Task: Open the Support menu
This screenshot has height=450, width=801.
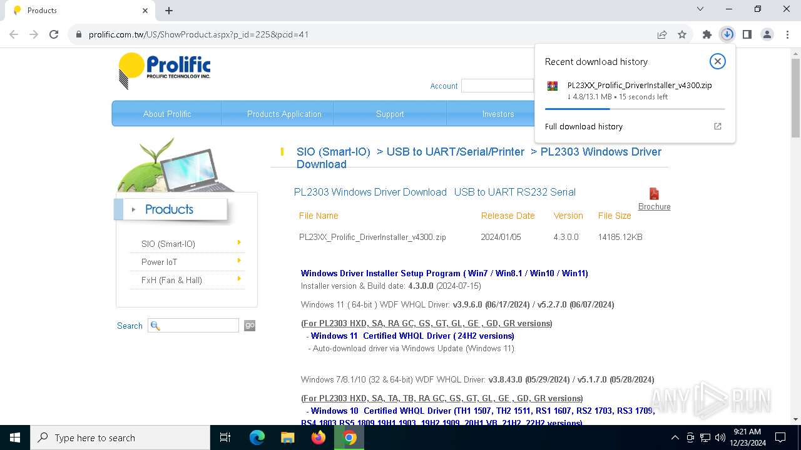Action: pyautogui.click(x=390, y=114)
